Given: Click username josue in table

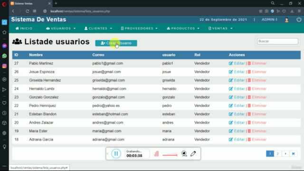Looking at the screenshot, I should pyautogui.click(x=167, y=72).
